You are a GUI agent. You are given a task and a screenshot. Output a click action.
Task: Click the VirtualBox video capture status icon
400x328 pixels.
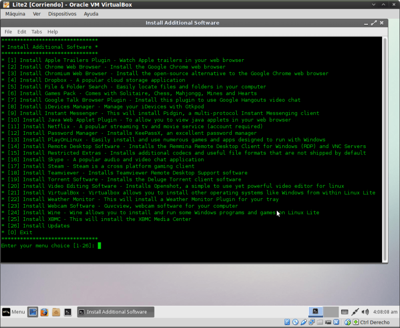[328, 322]
